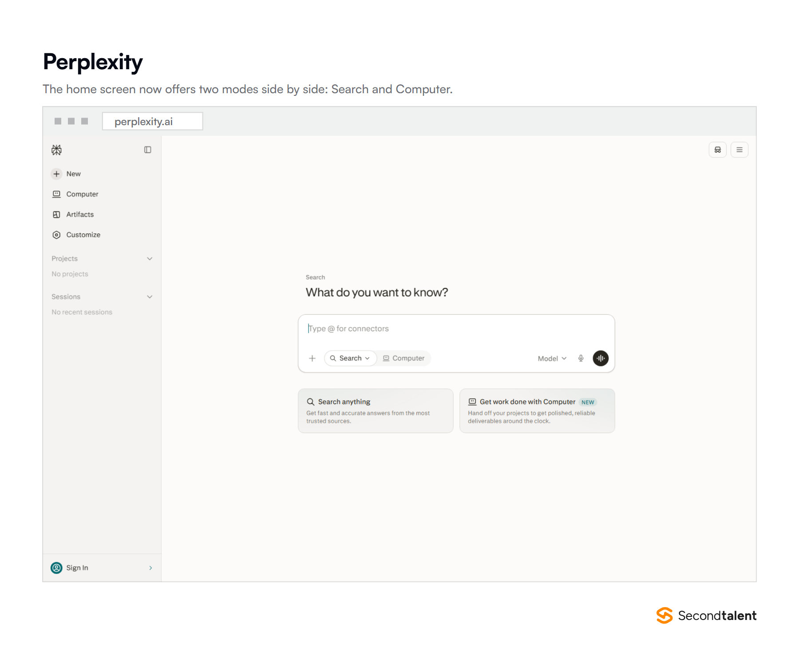
Task: Click the Sign In avatar icon
Action: [x=56, y=568]
